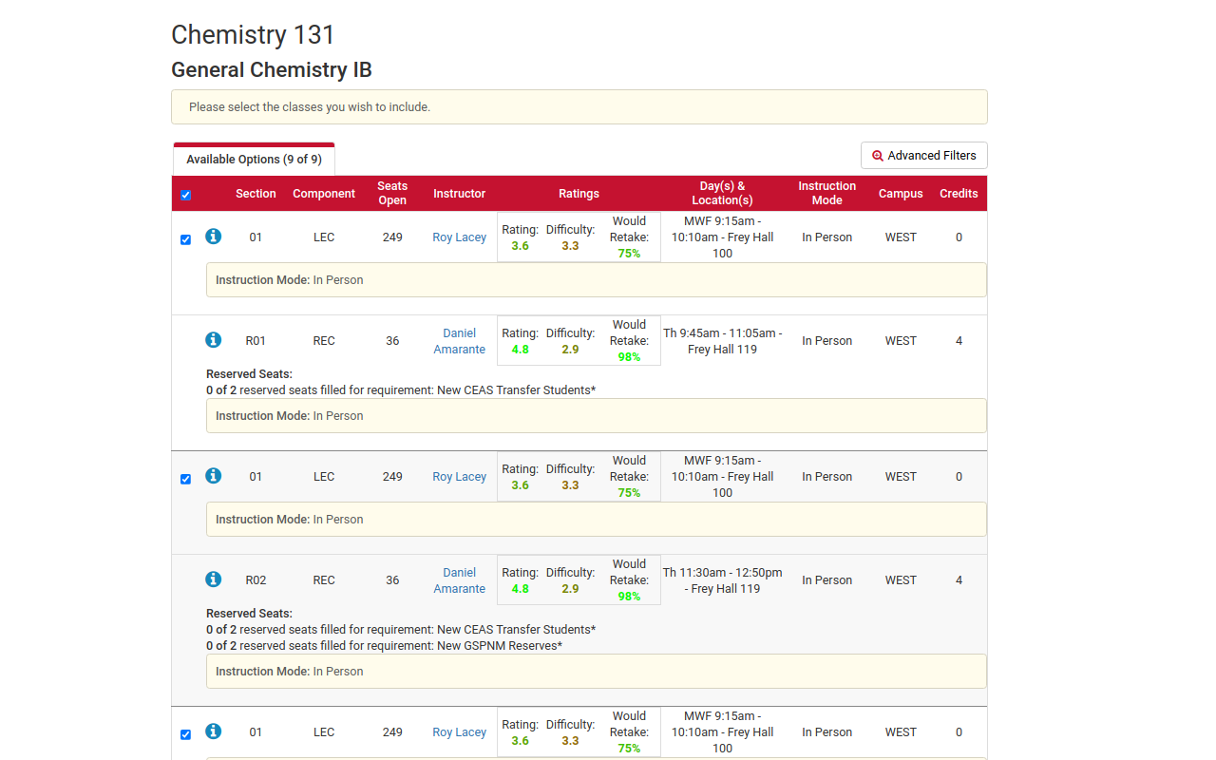The image size is (1216, 760).
Task: Click the info icon beside section R02
Action: tap(213, 579)
